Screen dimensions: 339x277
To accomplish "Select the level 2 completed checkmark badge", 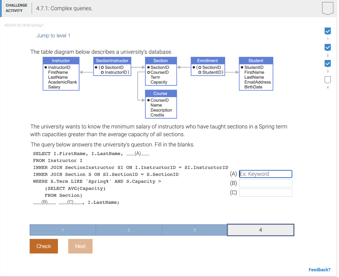I will pos(327,47).
